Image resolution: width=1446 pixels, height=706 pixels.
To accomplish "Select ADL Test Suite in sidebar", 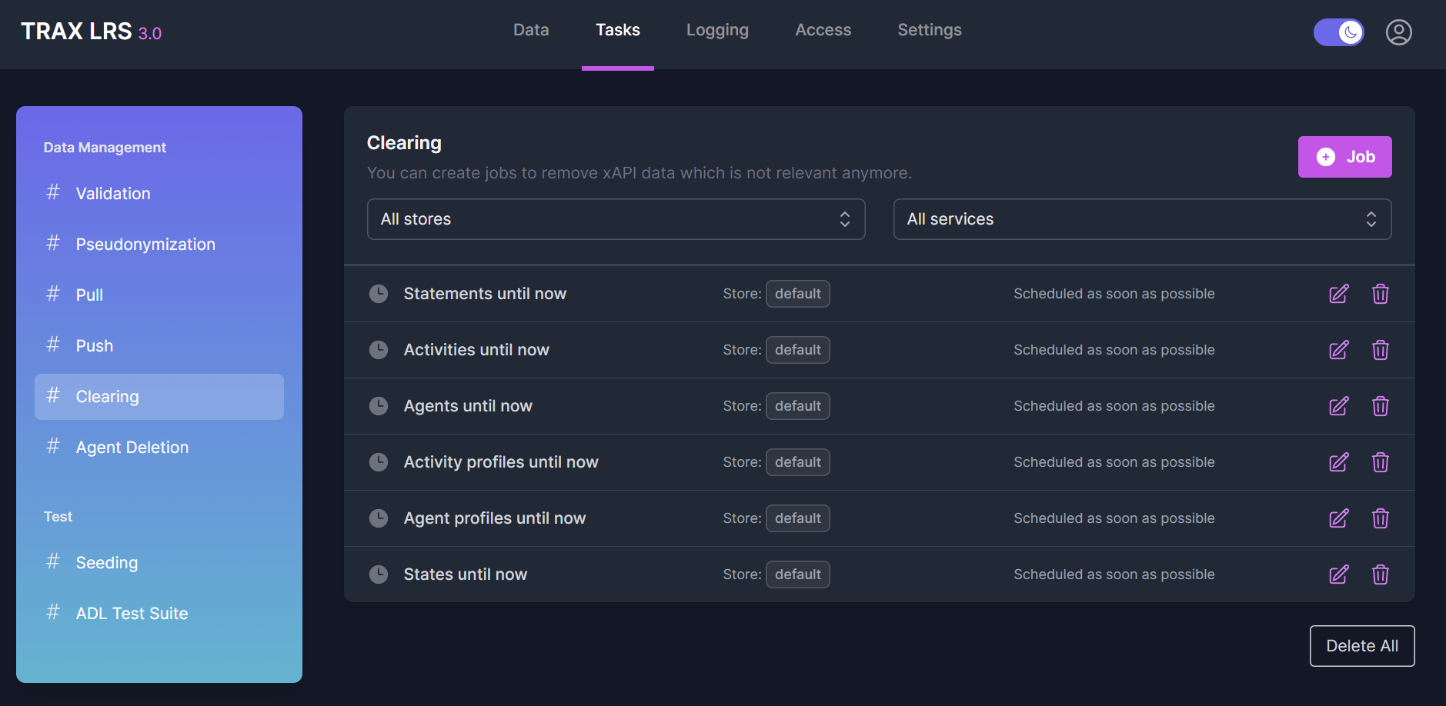I will [132, 614].
